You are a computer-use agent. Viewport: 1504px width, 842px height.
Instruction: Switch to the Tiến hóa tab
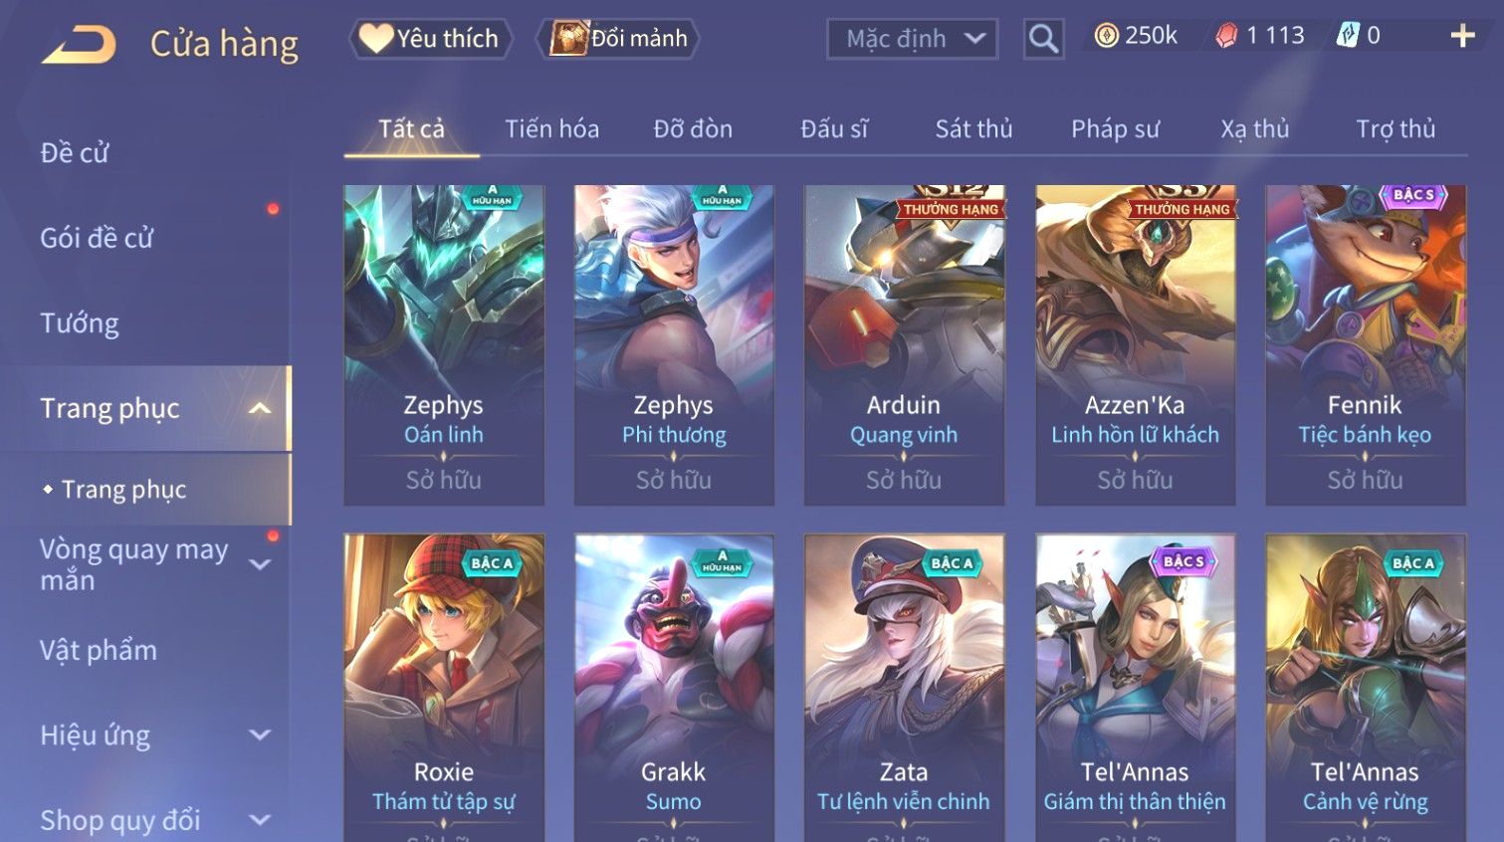coord(551,128)
